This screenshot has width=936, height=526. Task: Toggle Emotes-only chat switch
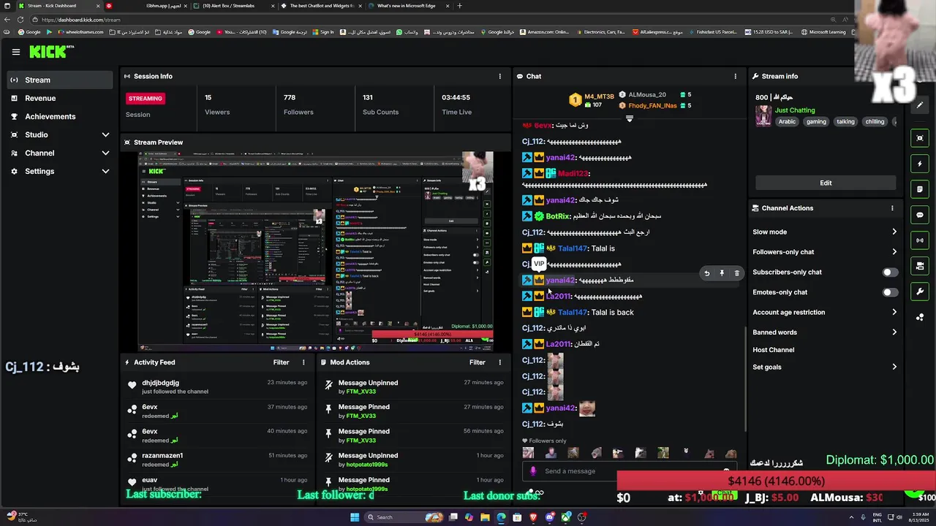tap(889, 292)
